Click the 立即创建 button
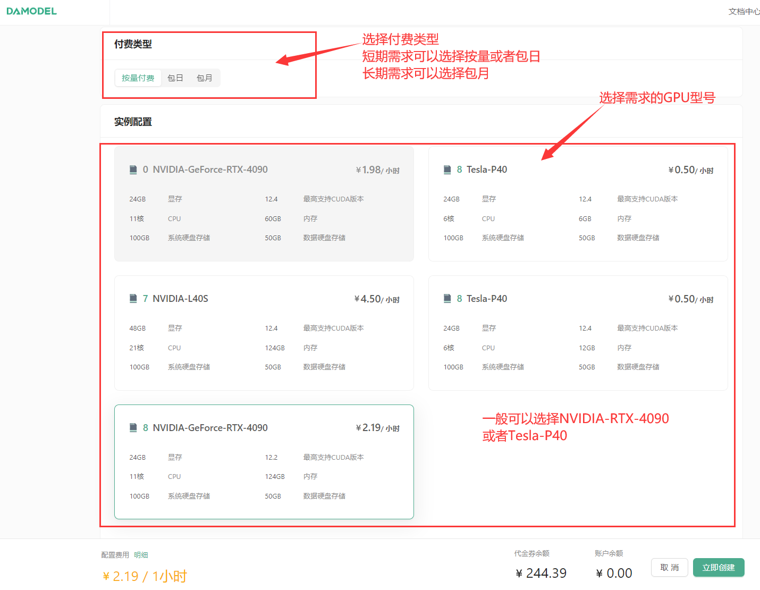Viewport: 760px width, 590px height. tap(719, 567)
